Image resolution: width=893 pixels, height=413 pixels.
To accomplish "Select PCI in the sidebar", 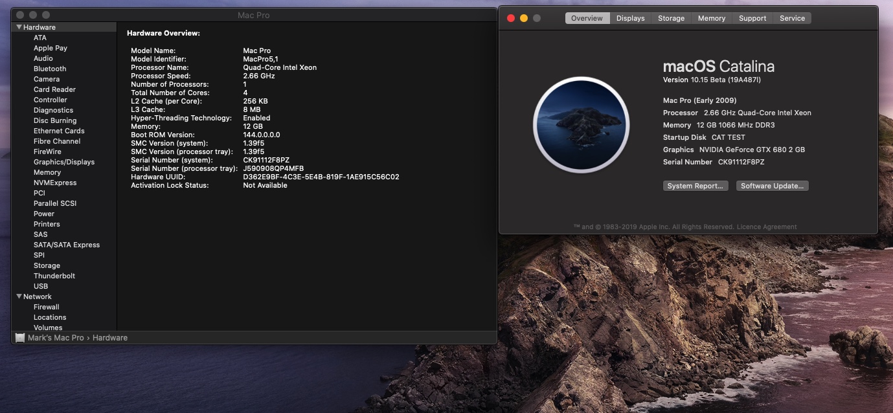I will click(40, 193).
